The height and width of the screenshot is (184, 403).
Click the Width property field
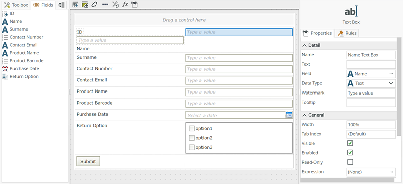click(371, 125)
